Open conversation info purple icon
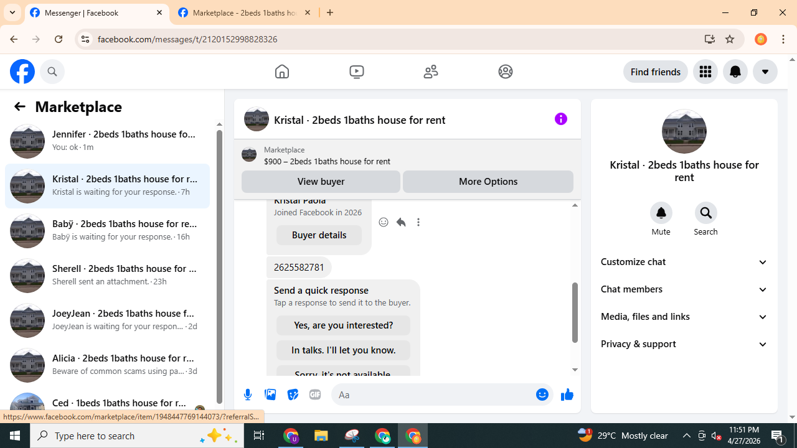797x448 pixels. [561, 119]
